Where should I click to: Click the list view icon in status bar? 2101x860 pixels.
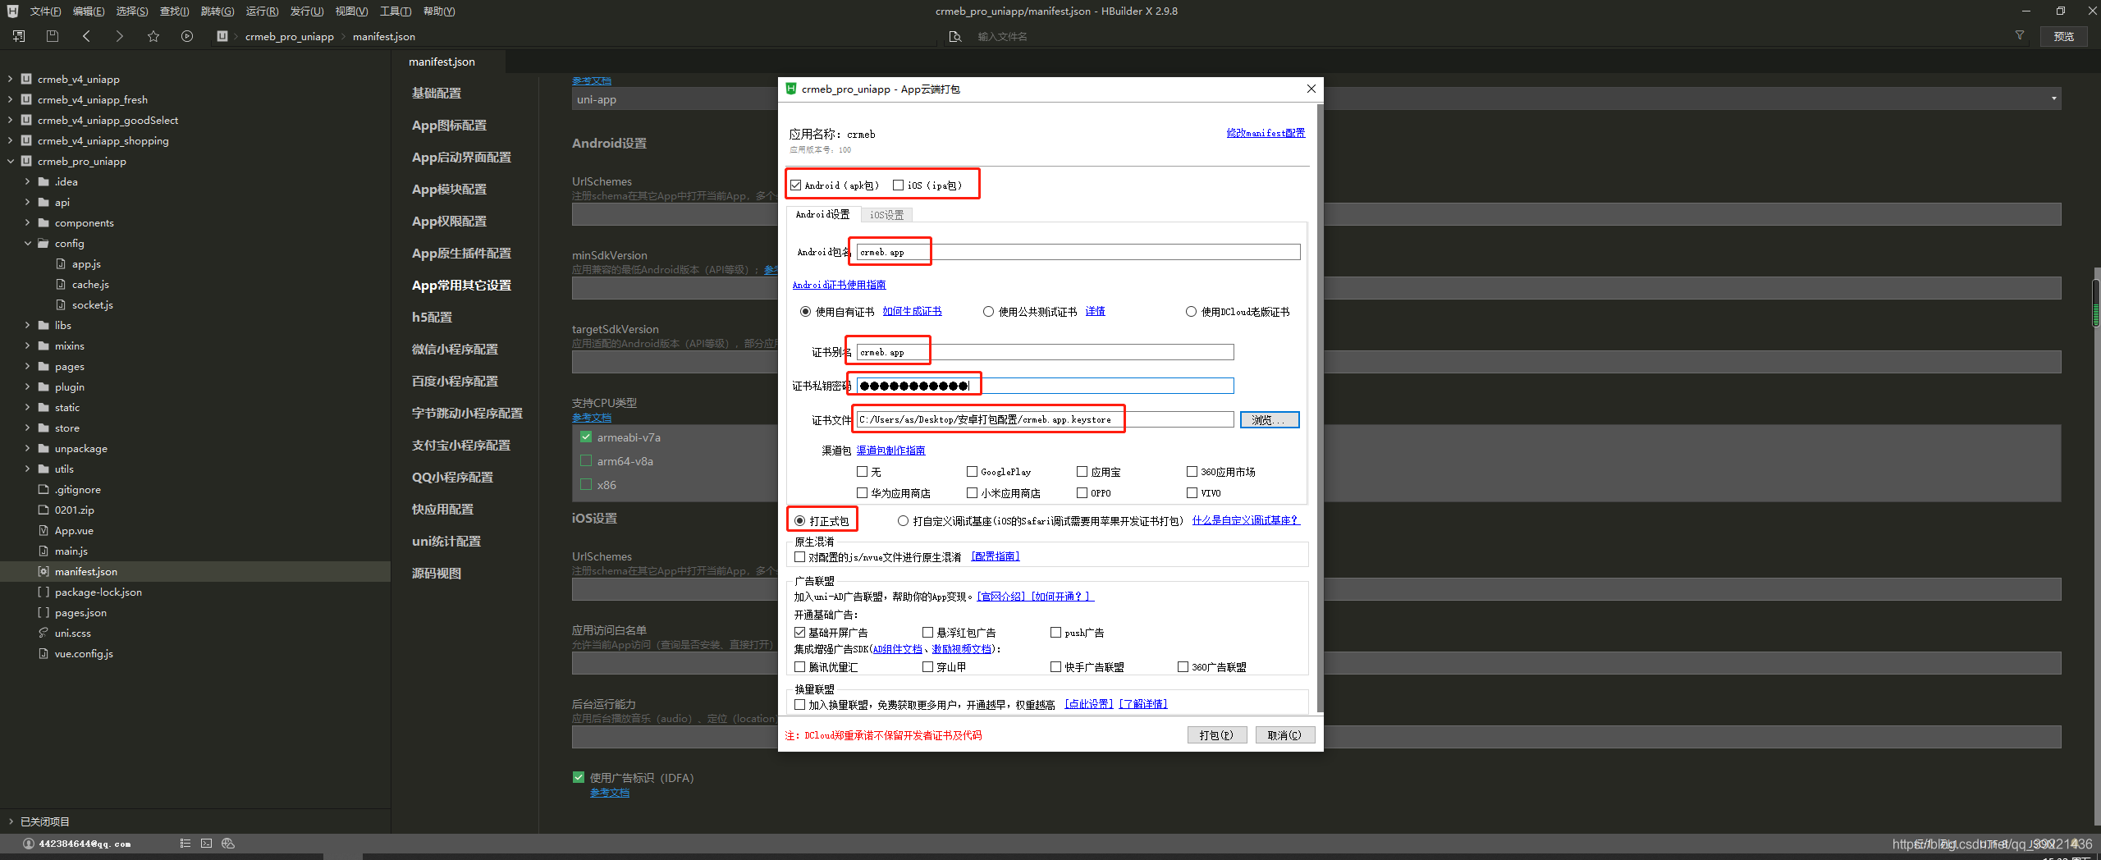185,843
